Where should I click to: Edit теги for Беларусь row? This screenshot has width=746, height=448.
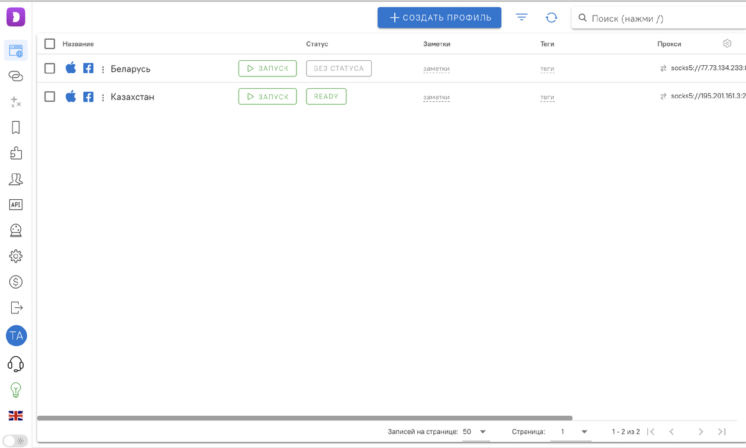click(x=547, y=69)
